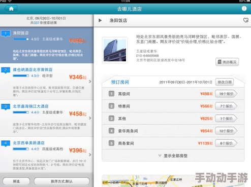Tap the home icon button
Image resolution: width=251 pixels, height=187 pixels.
(x=11, y=9)
